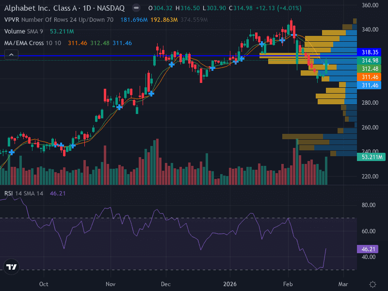Click the VPVR up volume value 181.696M
The image size is (388, 291).
pos(134,20)
